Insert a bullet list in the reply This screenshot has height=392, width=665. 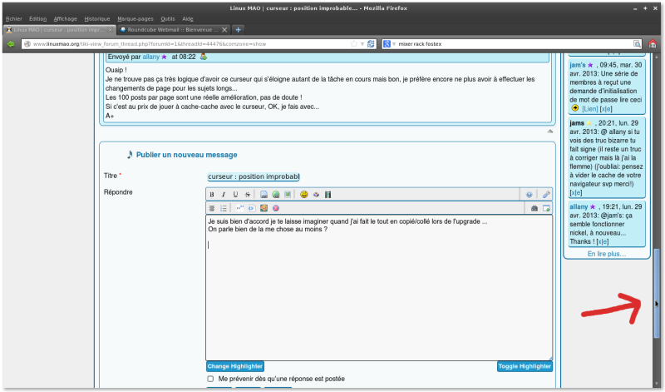pyautogui.click(x=224, y=208)
